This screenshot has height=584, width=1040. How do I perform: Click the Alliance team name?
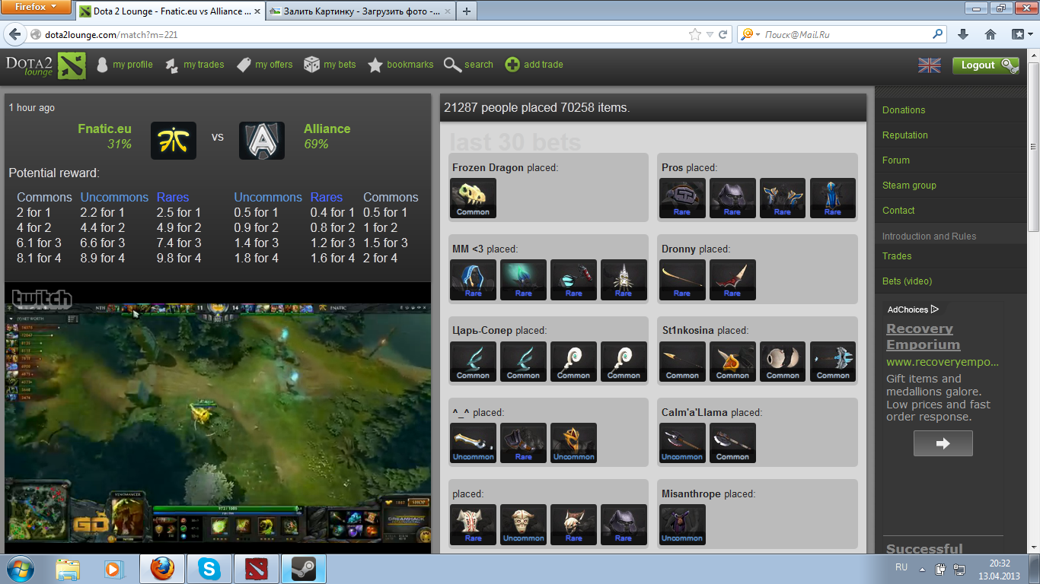point(327,129)
